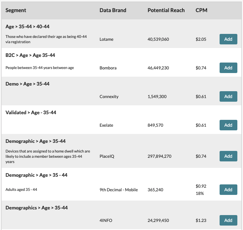Add the 4INFO Demographics segment

point(228,220)
